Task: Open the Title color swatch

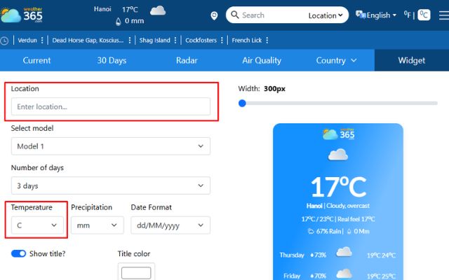Action: (136, 272)
